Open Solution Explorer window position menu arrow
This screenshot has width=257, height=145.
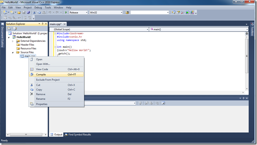tap(39, 24)
